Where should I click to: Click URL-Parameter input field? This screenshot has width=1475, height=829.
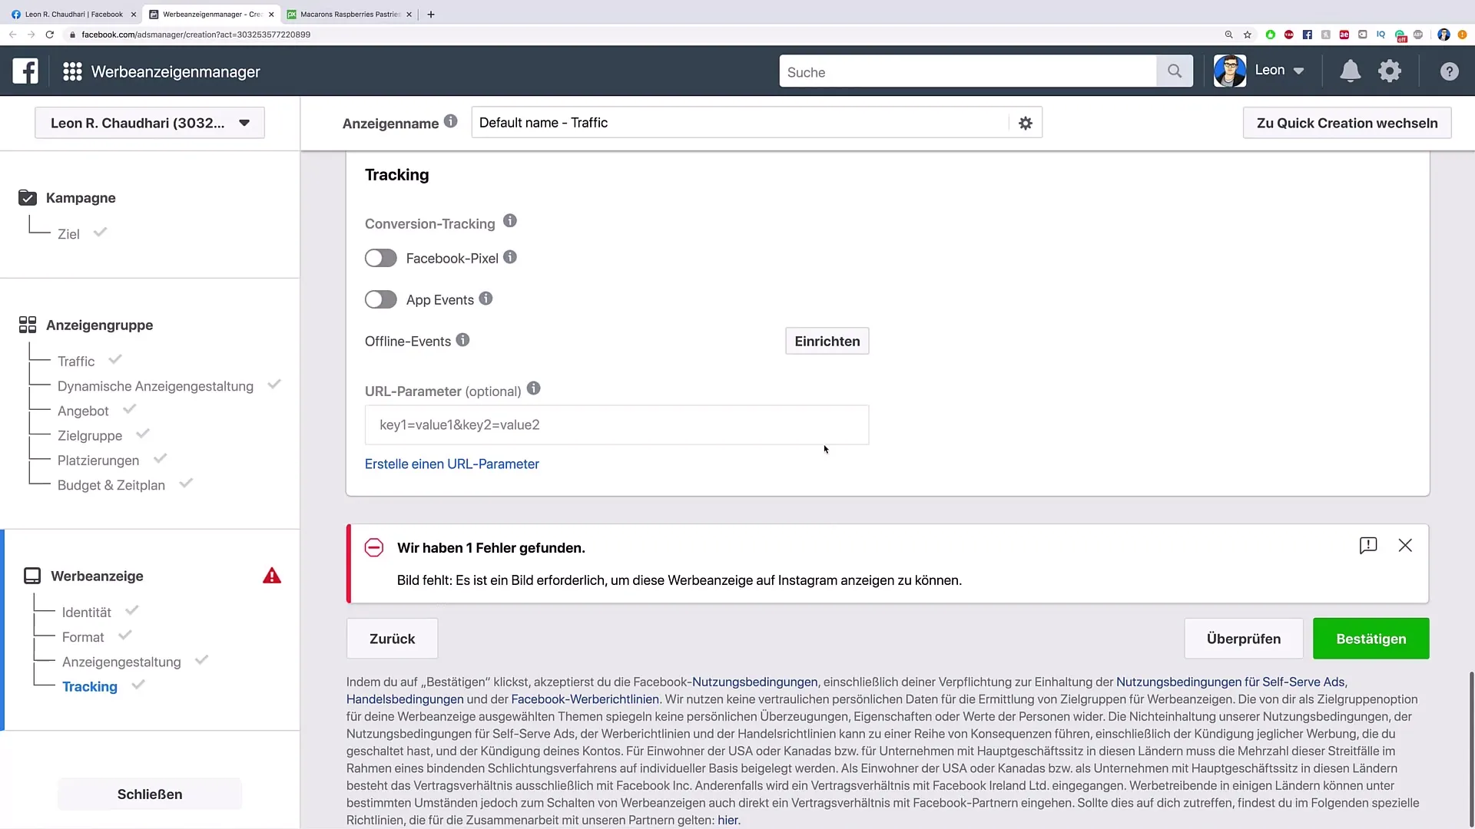[x=616, y=424]
